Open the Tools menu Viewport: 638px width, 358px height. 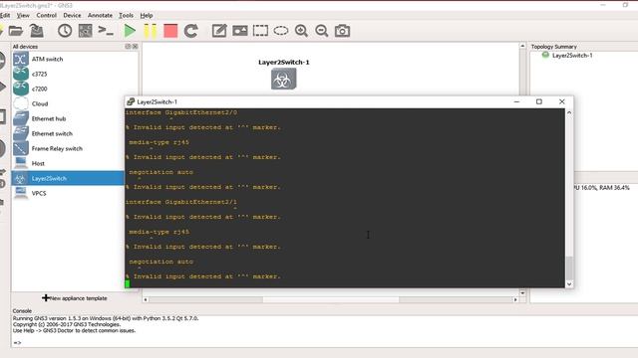[x=127, y=16]
